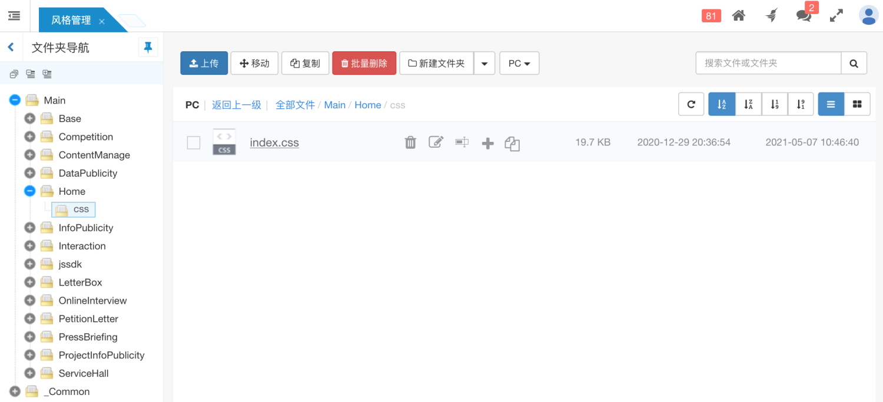This screenshot has width=883, height=402.
Task: Rename index.css via the rename icon
Action: click(x=462, y=142)
